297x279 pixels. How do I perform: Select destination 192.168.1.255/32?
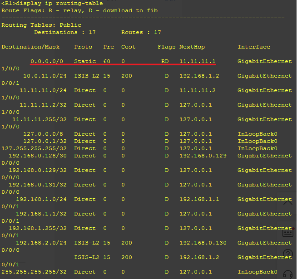click(38, 228)
